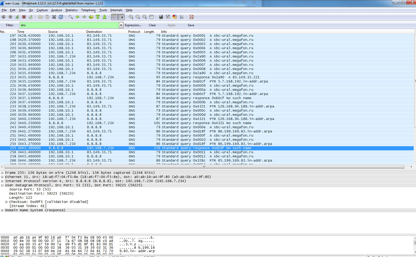This screenshot has height=257, width=416.
Task: Open the Tools menu
Action: pyautogui.click(x=103, y=10)
